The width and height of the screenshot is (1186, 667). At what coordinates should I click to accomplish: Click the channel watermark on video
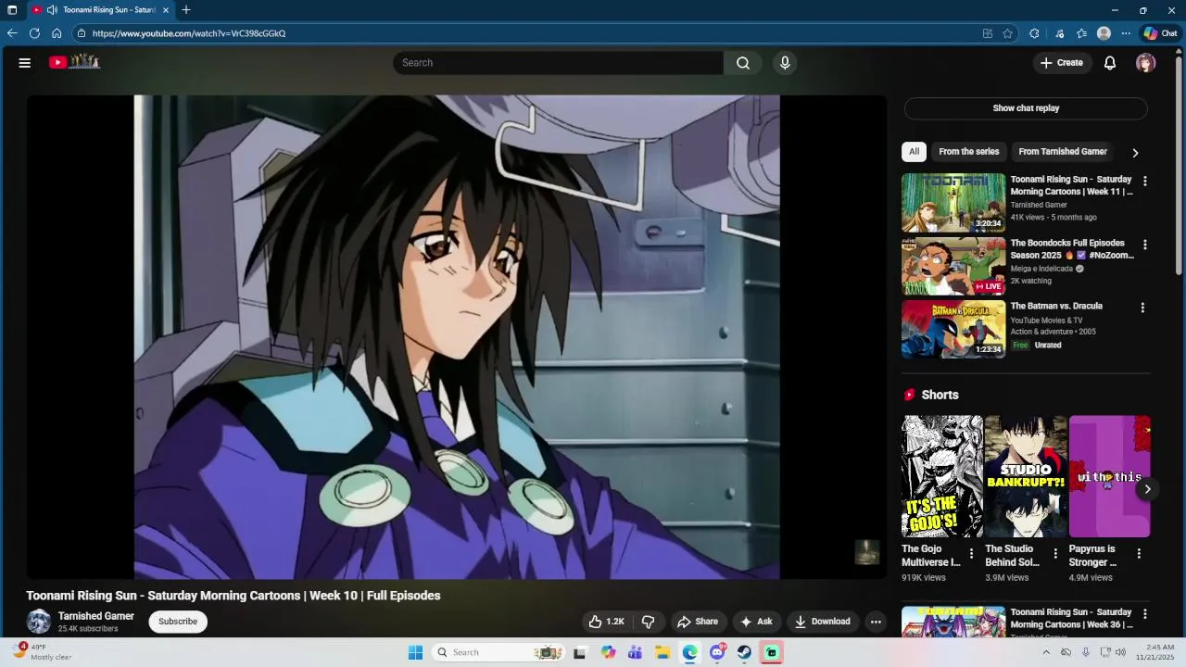[x=866, y=553]
